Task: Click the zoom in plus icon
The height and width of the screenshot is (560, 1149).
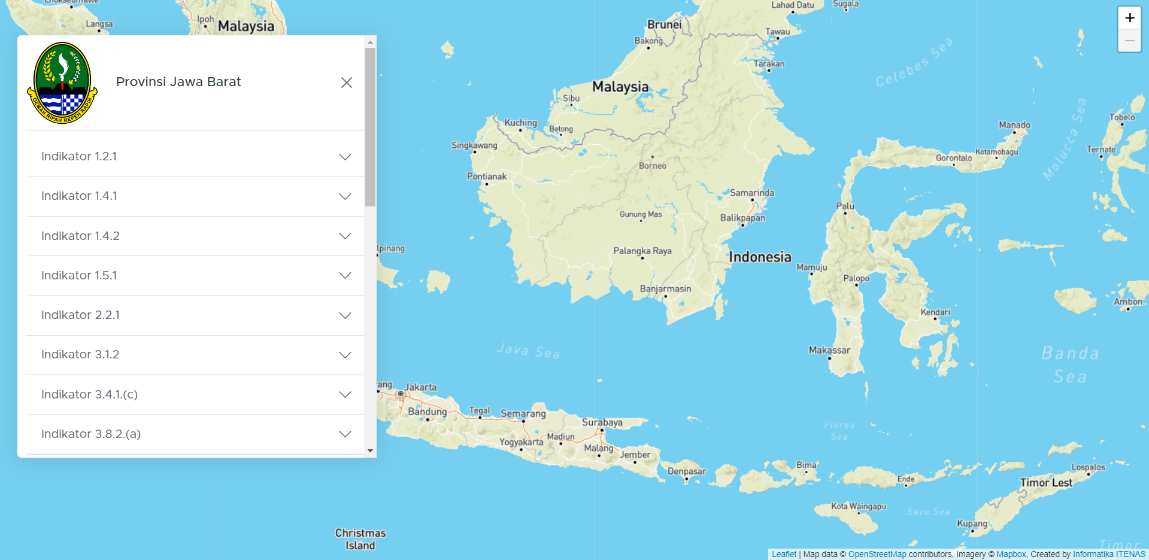Action: click(1129, 17)
